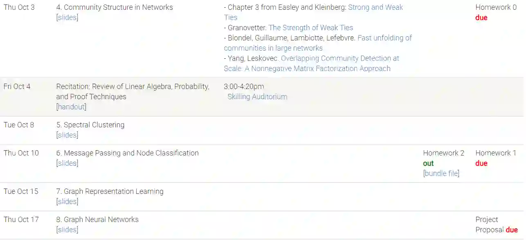Click the Project Proposal due label
Image resolution: width=526 pixels, height=240 pixels.
[x=511, y=230]
